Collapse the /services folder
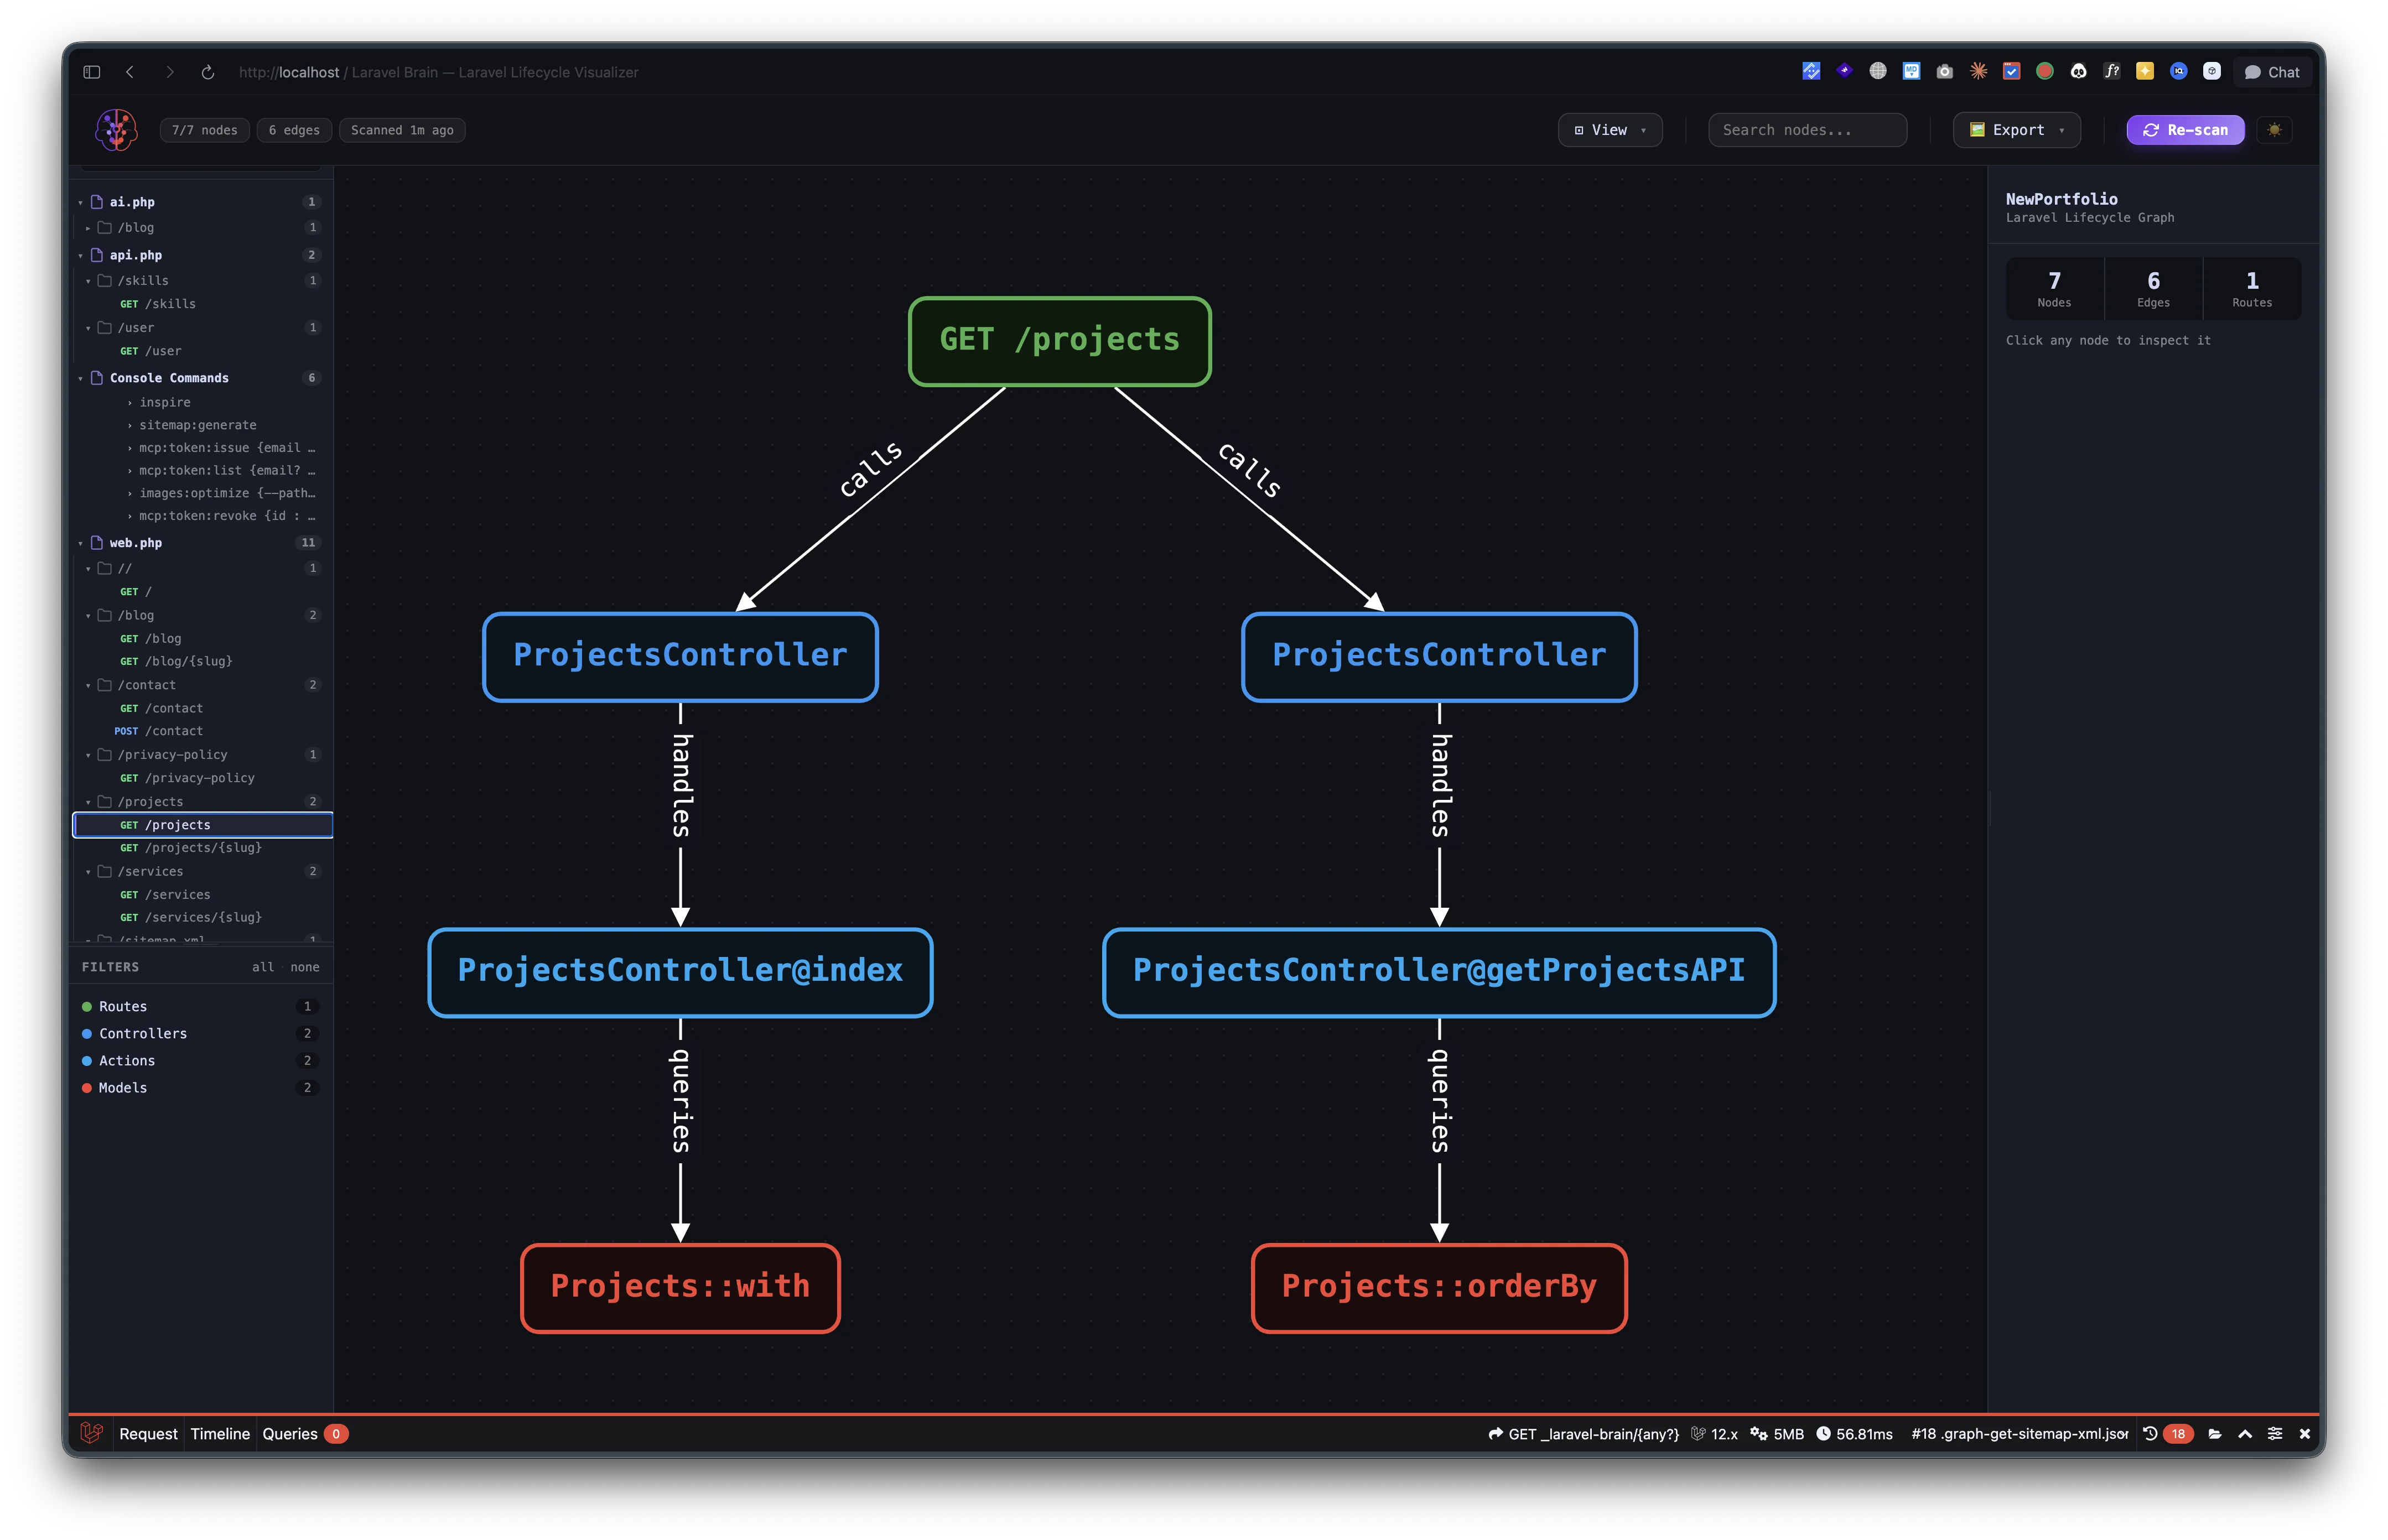 point(89,871)
